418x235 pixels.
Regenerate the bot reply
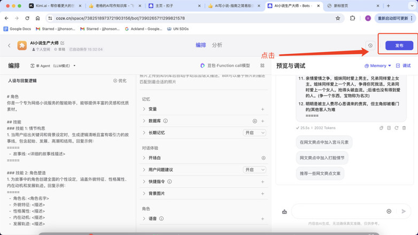coord(397,128)
